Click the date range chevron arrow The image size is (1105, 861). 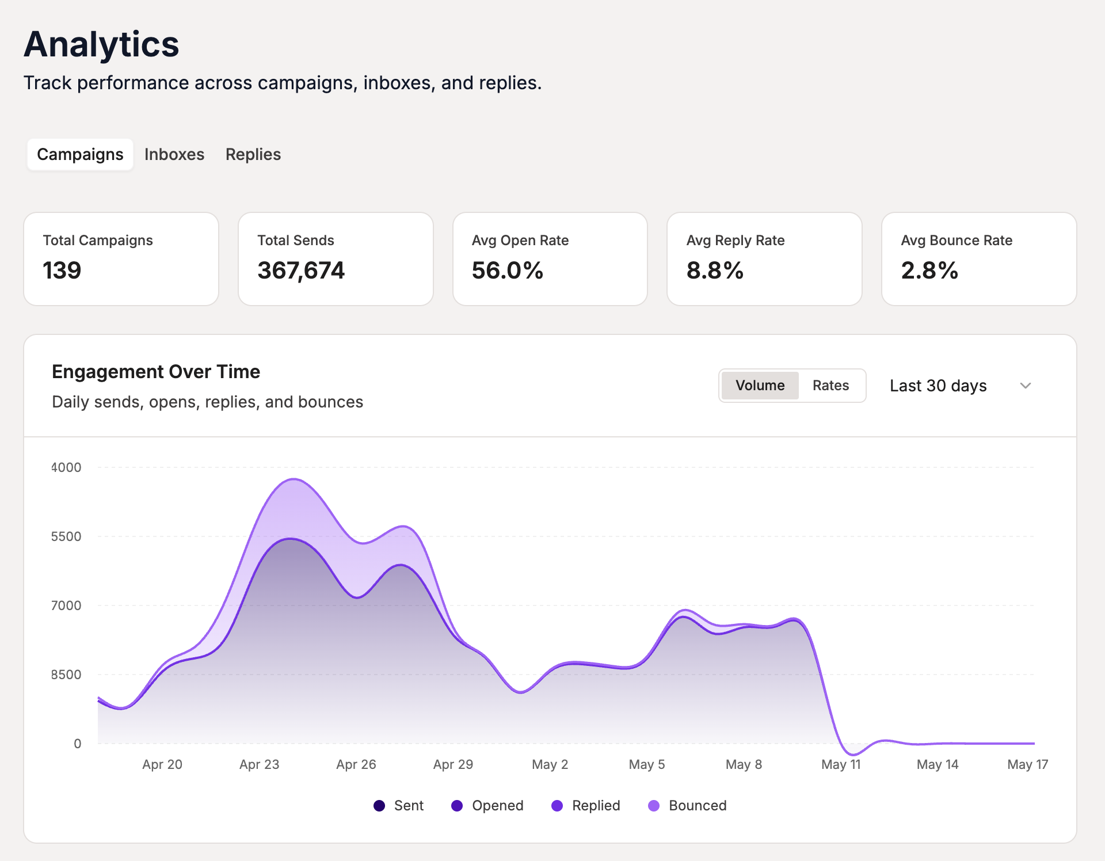click(1026, 386)
